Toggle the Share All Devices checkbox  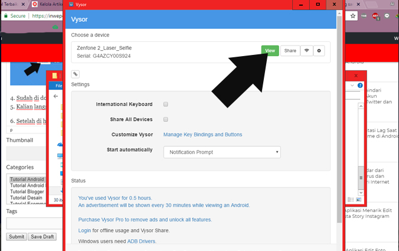tap(166, 119)
